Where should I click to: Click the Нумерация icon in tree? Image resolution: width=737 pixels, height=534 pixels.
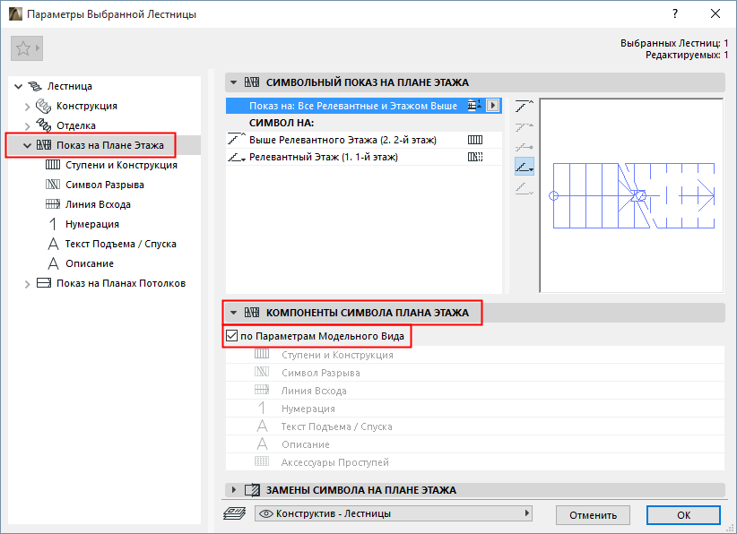click(x=53, y=225)
